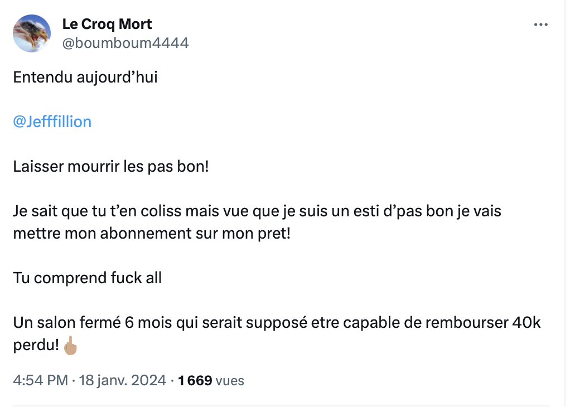
Task: Open the Le Croq Mort display name
Action: click(x=107, y=25)
